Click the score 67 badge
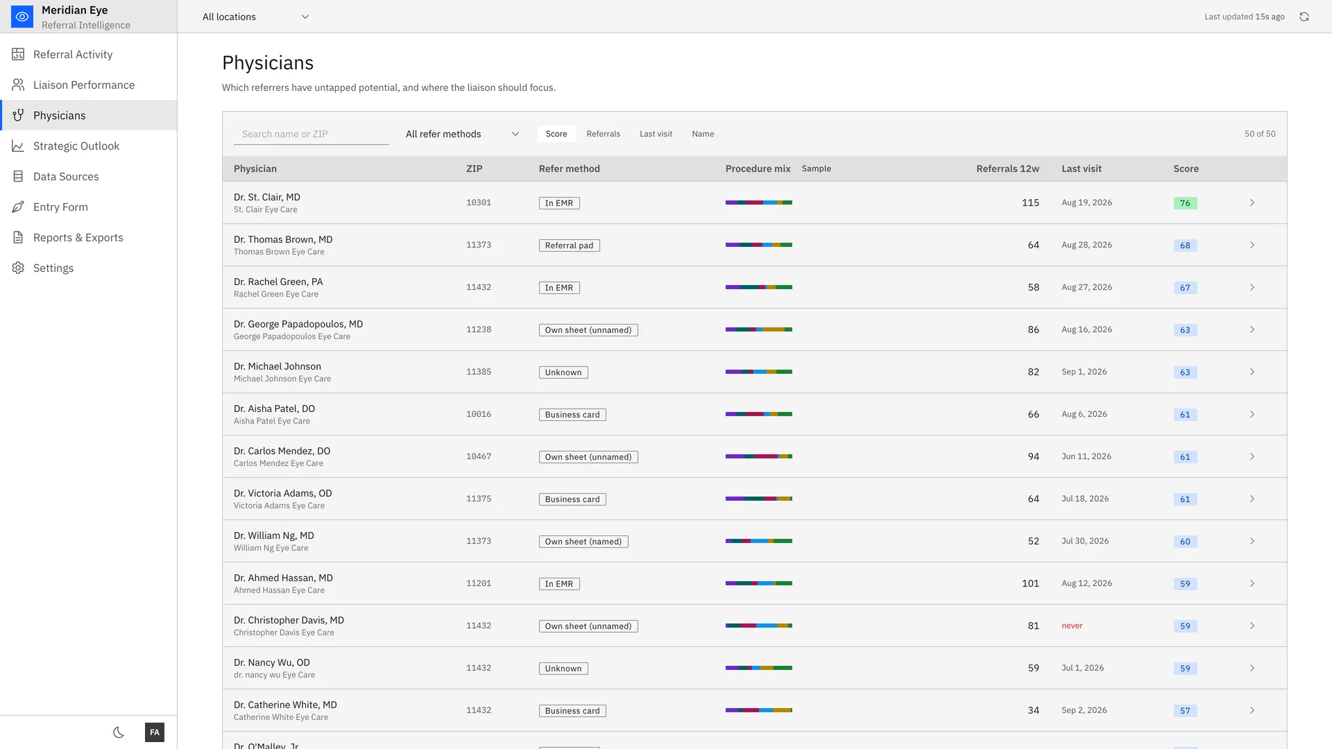The height and width of the screenshot is (749, 1332). click(x=1185, y=288)
